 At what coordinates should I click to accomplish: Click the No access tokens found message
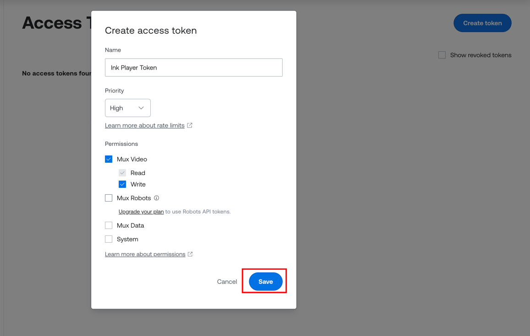(x=56, y=73)
